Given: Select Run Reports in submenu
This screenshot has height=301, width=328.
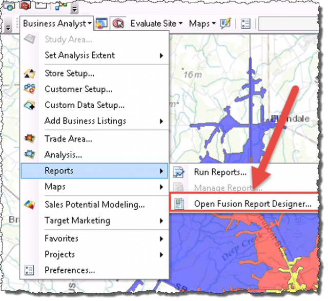Looking at the screenshot, I should (x=244, y=172).
